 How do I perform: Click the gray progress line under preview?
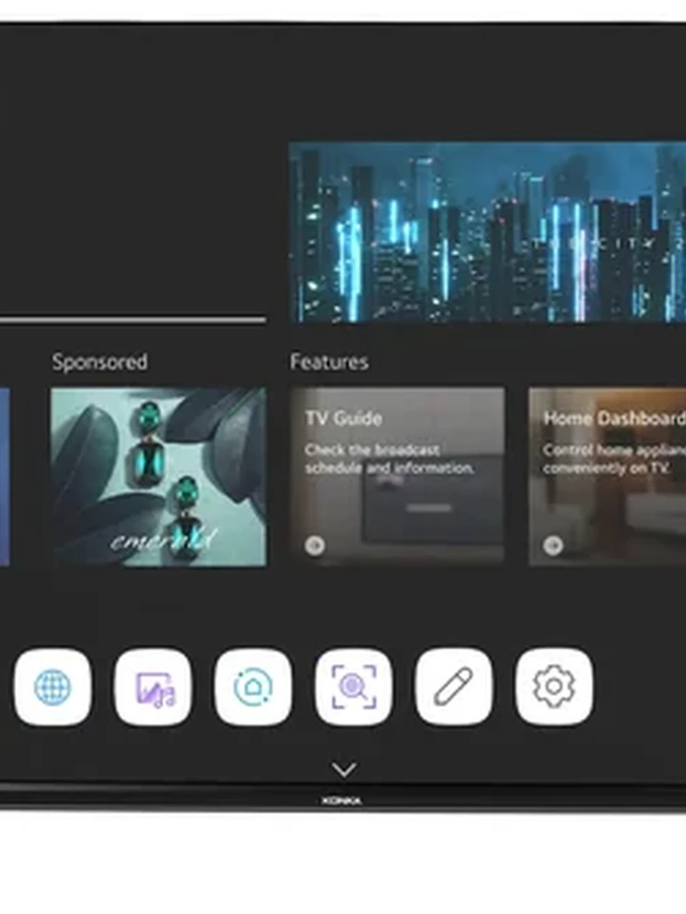coord(133,320)
